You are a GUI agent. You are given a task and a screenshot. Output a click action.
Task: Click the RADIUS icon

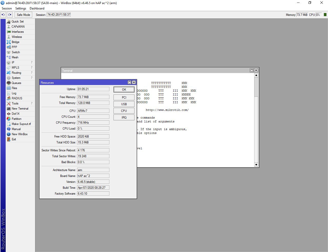coord(9,98)
